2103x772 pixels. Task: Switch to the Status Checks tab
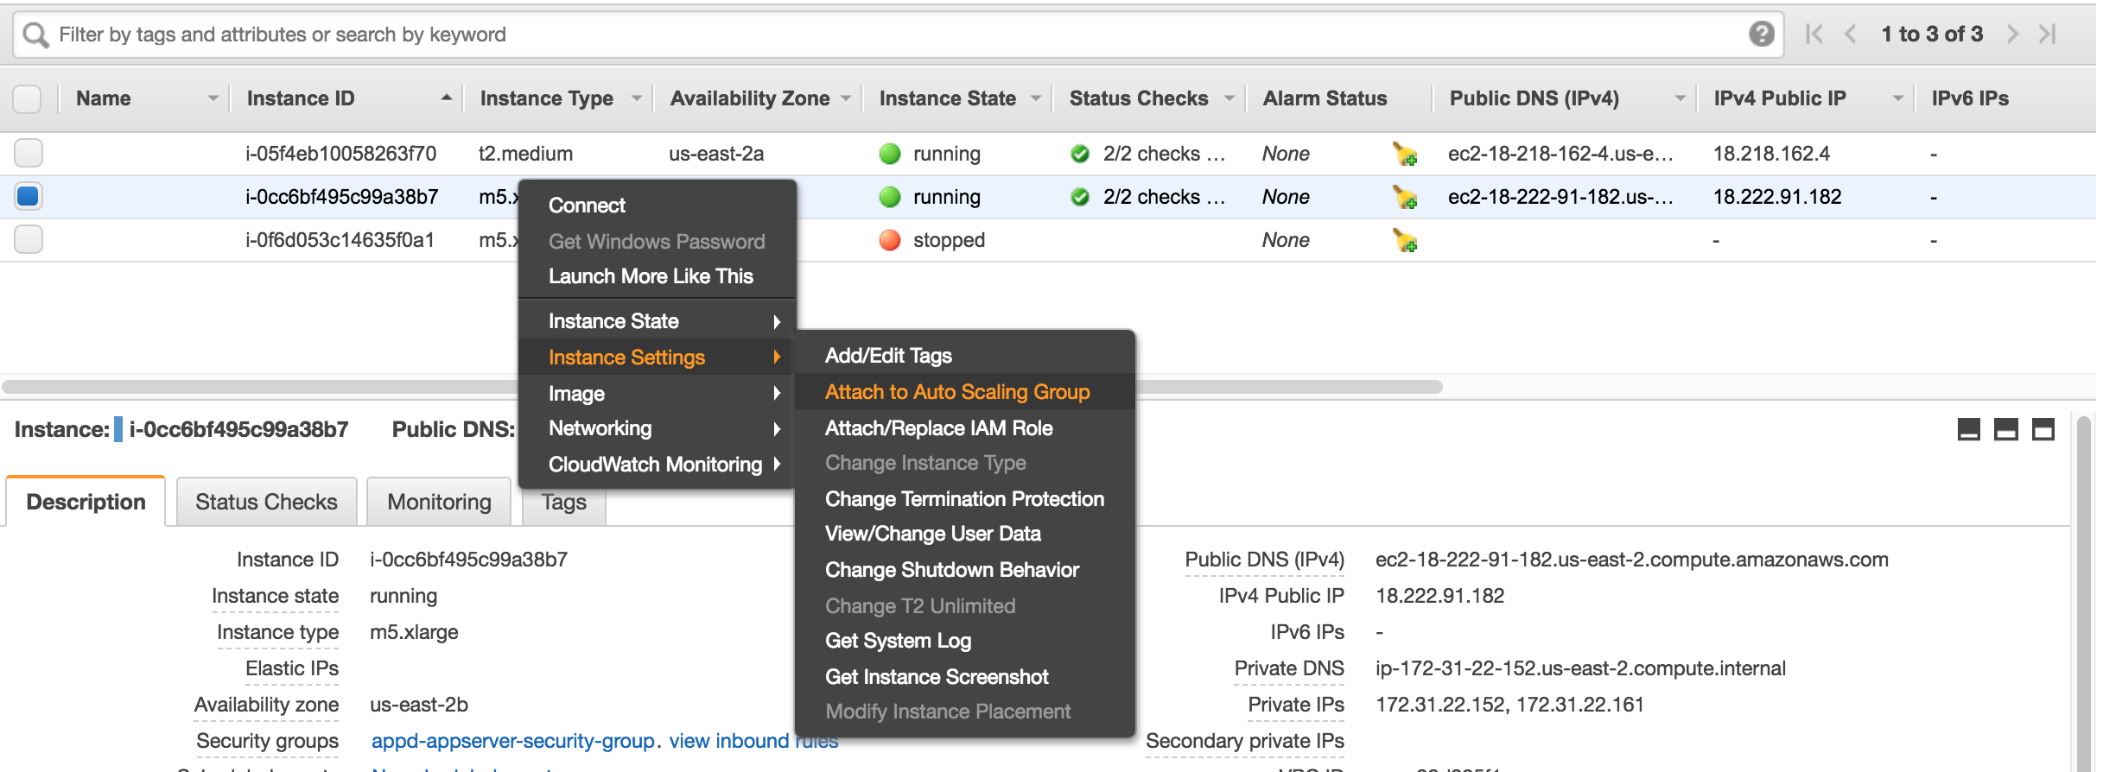pyautogui.click(x=266, y=502)
